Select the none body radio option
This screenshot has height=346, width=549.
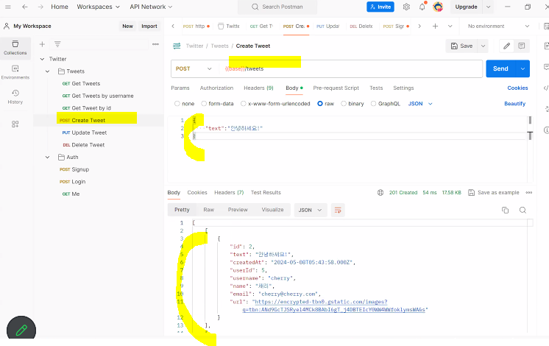point(177,104)
